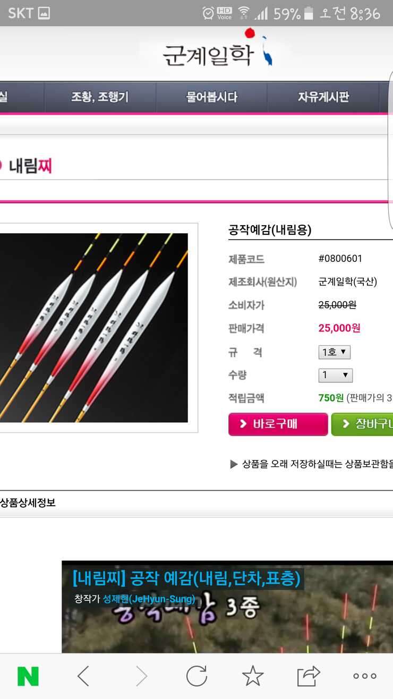Bookmark this page with the star icon
Image resolution: width=393 pixels, height=699 pixels.
(253, 676)
